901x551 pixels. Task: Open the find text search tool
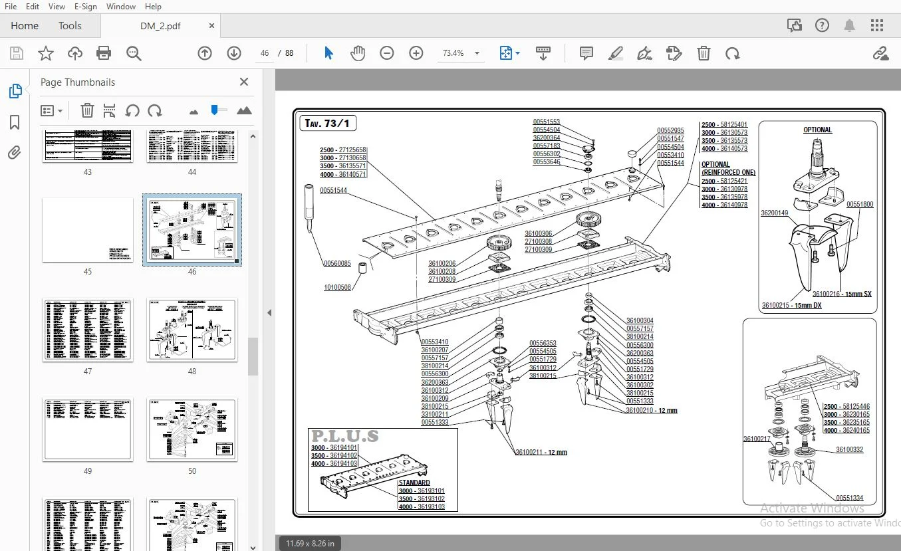[134, 54]
